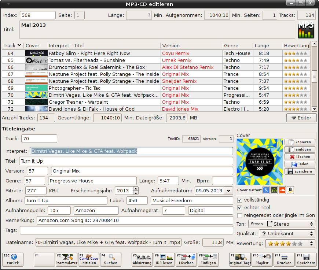
Task: Open F4 Suchen search
Action: 110,259
